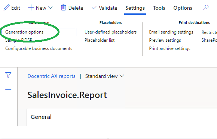Open the filter pane funnel icon
Screen dimensions: 217x139
coord(8,75)
